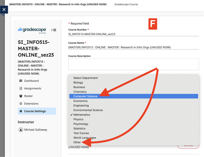Collapse the sidebar with the menu toggle icon

point(54,30)
